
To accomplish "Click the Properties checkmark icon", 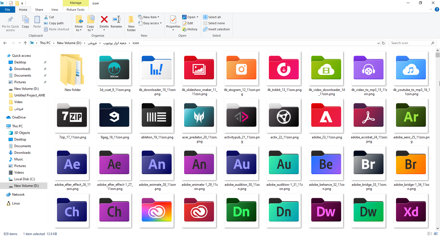I will tap(173, 20).
